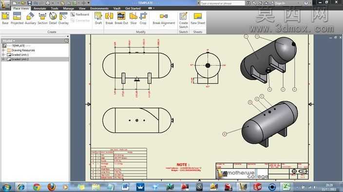Click the Save icon in quick access toolbar
The width and height of the screenshot is (343, 192).
pos(29,3)
